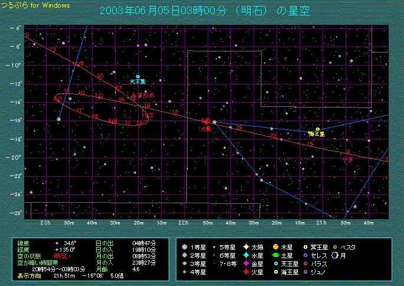The image size is (404, 286).
Task: Click the Ceres legend marker
Action: click(306, 255)
